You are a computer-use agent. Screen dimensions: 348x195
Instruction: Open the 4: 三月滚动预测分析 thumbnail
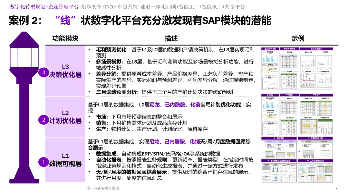tap(315, 171)
